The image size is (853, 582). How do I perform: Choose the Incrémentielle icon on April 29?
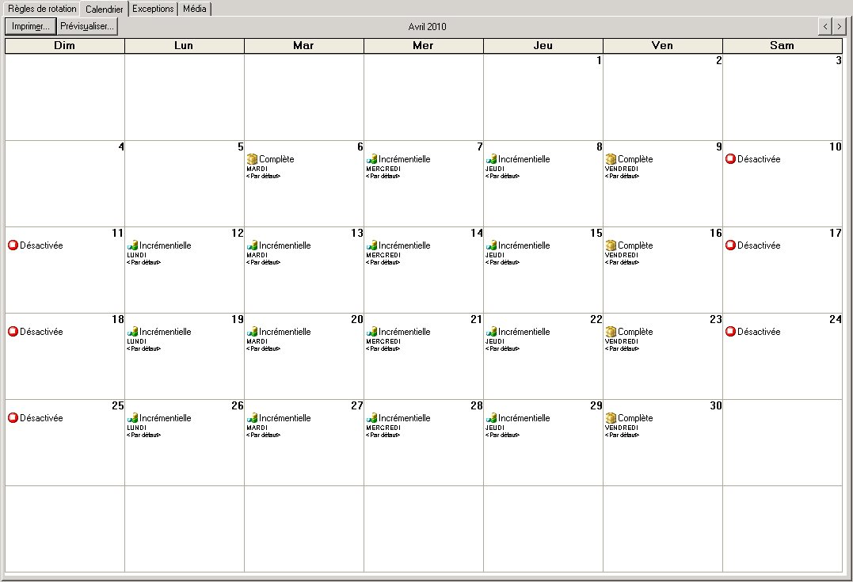[491, 418]
